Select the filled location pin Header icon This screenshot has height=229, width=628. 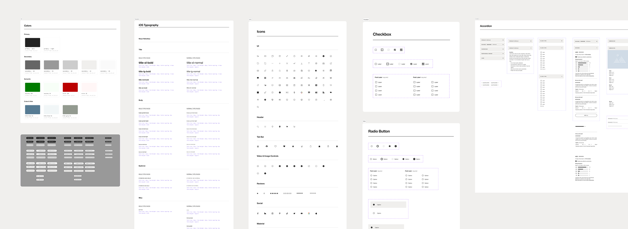pyautogui.click(x=280, y=127)
